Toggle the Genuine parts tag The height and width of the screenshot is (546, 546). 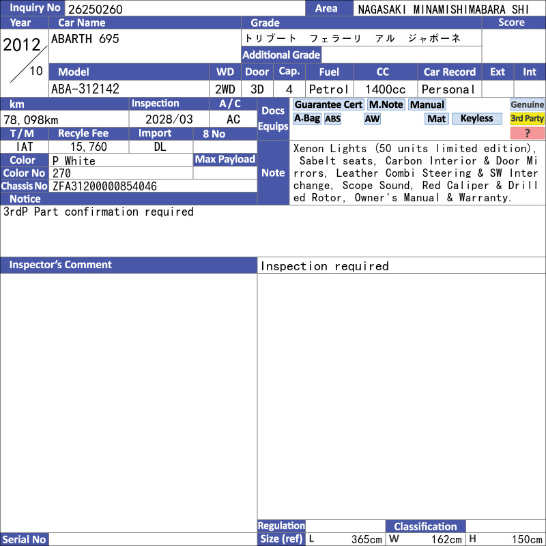(x=527, y=104)
